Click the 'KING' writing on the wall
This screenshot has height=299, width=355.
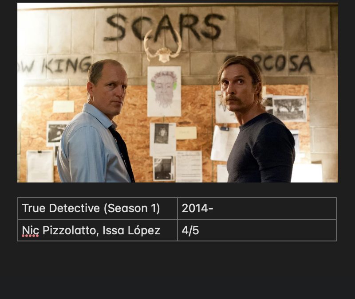coord(66,65)
